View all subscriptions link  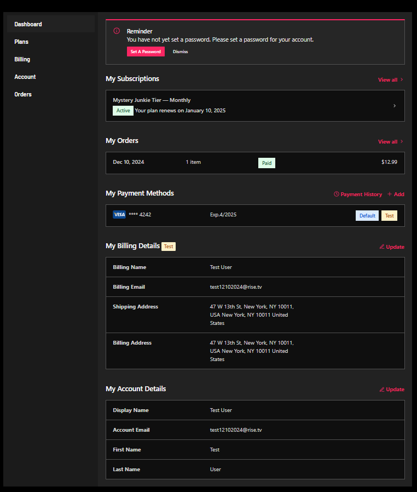(x=387, y=79)
